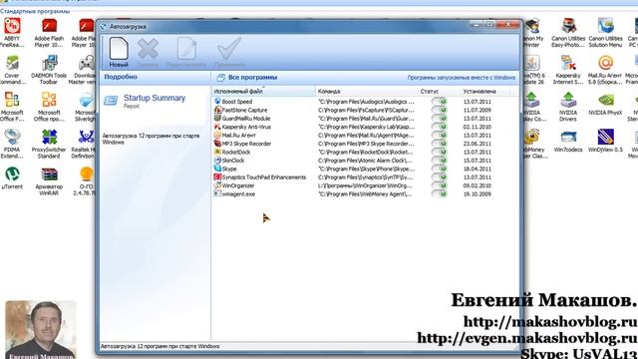Select the Skype row icon
Viewport: 638px width, 359px height.
point(217,169)
